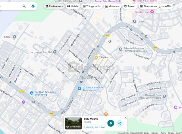The image size is (182, 134).
Task: Filter map by Hotels
Action: 73,6
